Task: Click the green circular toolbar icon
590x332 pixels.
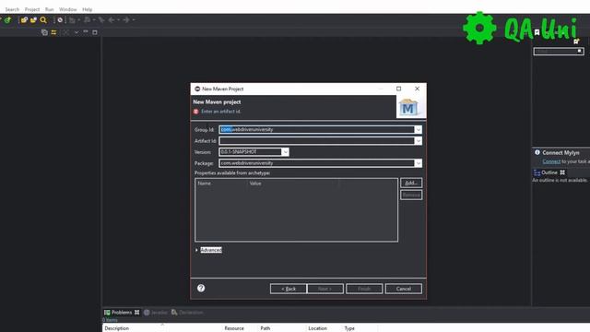Action: (x=7, y=20)
